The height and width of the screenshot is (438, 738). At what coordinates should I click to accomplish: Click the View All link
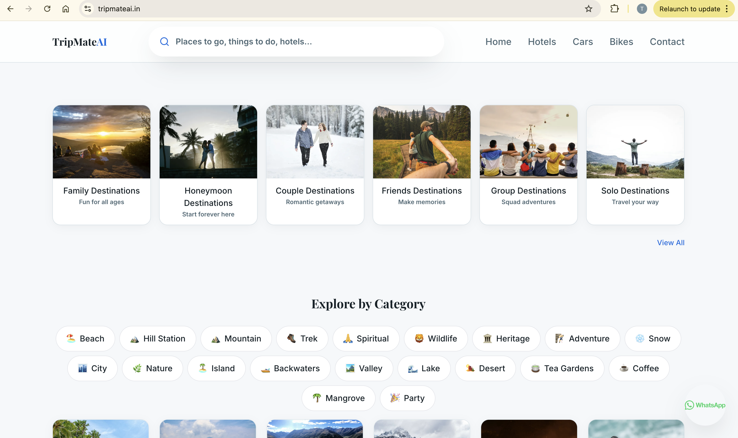(671, 242)
